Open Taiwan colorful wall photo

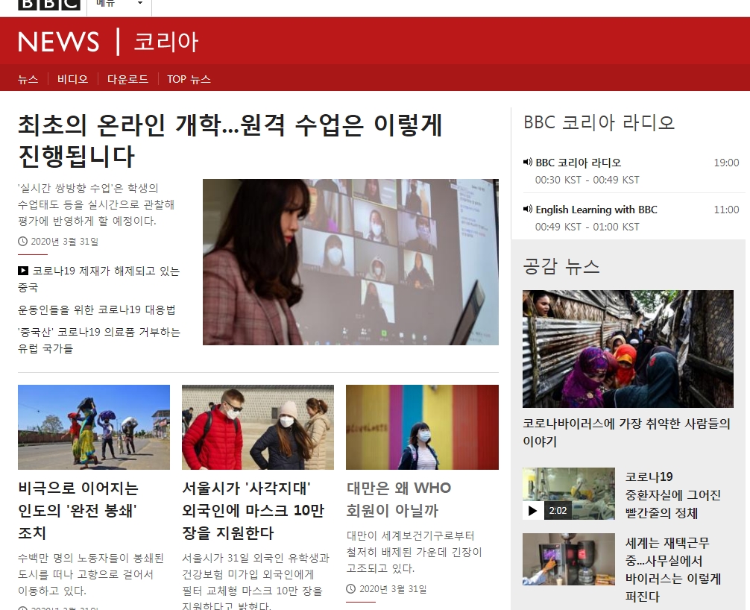click(x=423, y=427)
